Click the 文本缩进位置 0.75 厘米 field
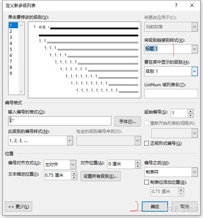The width and height of the screenshot is (203, 218). tap(58, 176)
